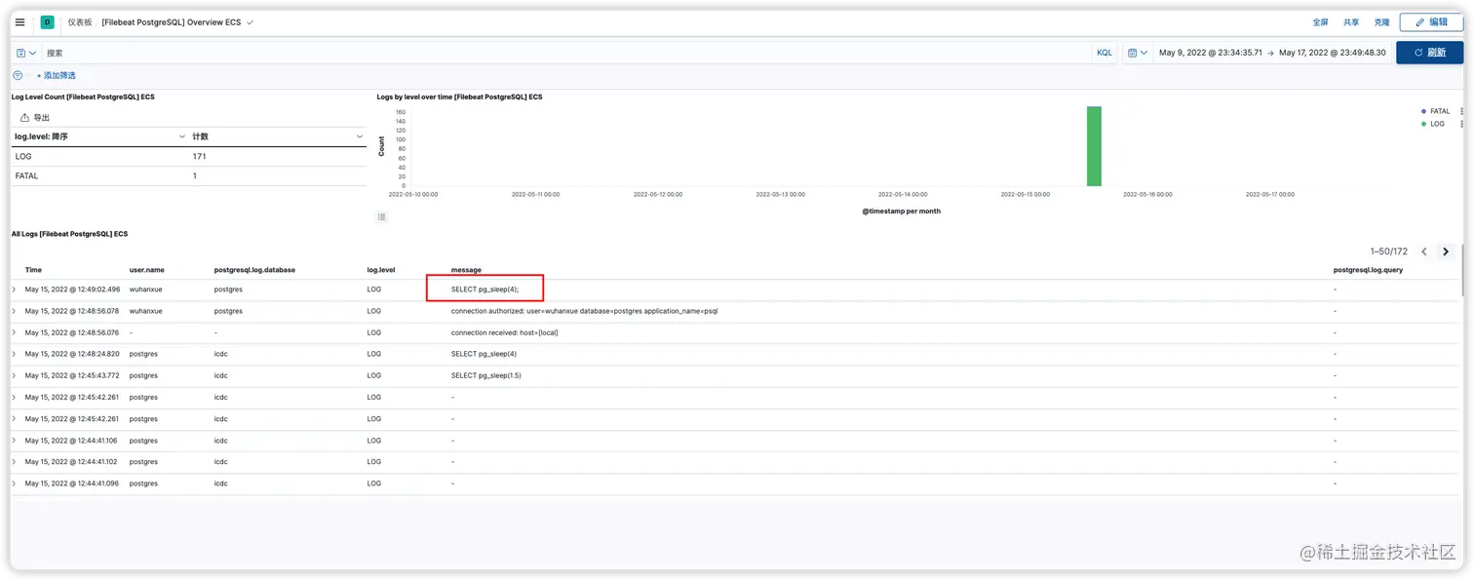Expand the 12:48:56.076 log row
Screen dimensions: 1474x580
[x=15, y=332]
